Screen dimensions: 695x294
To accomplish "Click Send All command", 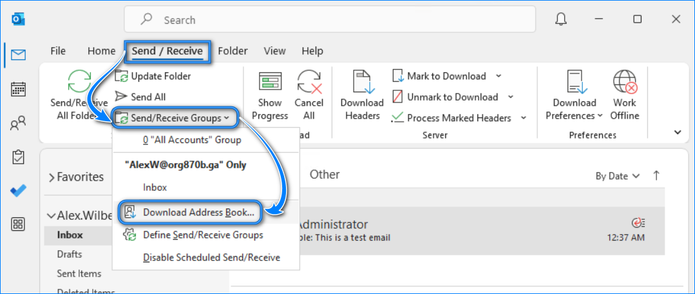I will 140,97.
